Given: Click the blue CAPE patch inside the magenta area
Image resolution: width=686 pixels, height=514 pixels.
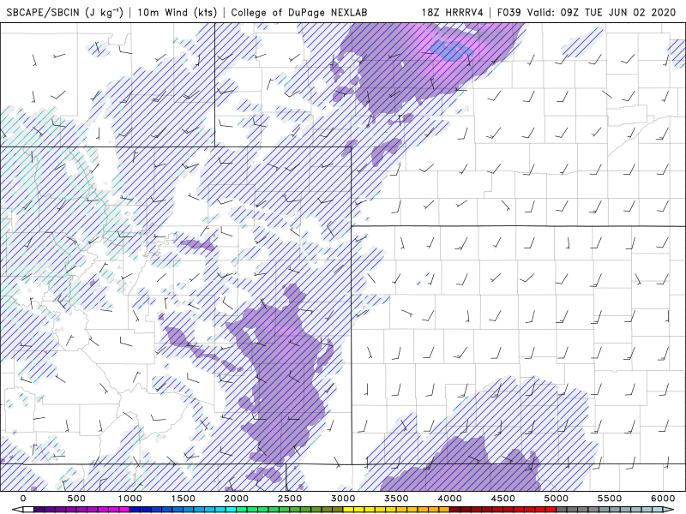Looking at the screenshot, I should point(451,51).
